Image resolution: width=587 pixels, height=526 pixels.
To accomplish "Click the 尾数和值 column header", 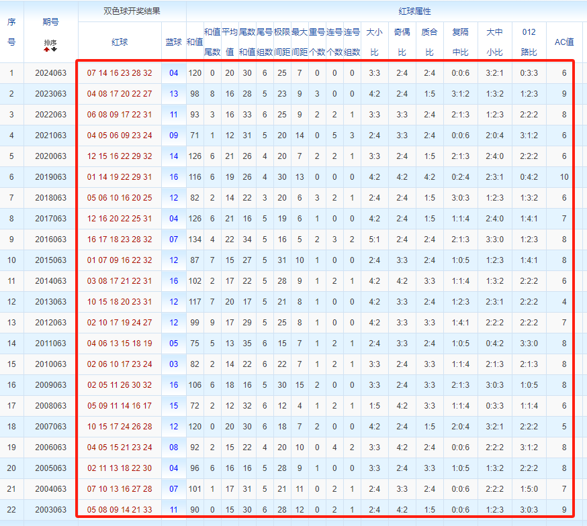I will coord(247,42).
